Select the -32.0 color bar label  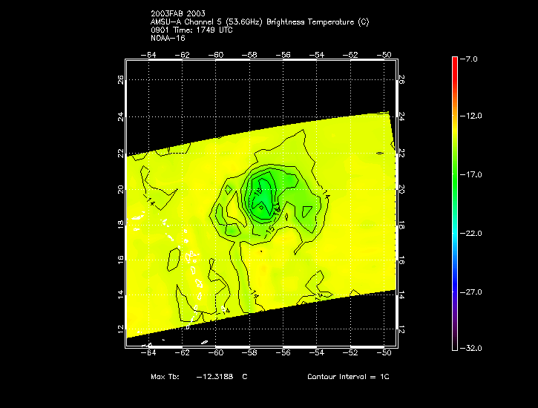click(471, 348)
